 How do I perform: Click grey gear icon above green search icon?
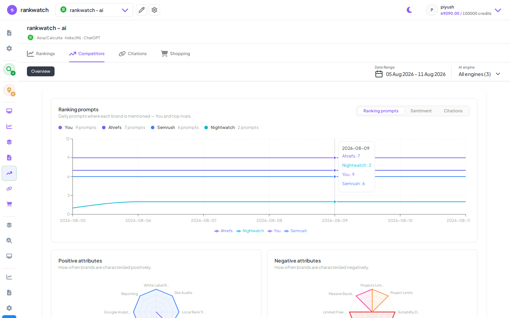point(9,48)
